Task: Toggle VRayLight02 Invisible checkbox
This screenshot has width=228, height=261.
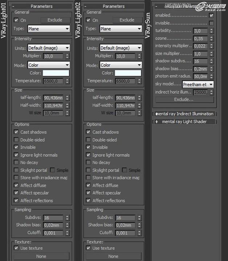Action: click(x=88, y=147)
